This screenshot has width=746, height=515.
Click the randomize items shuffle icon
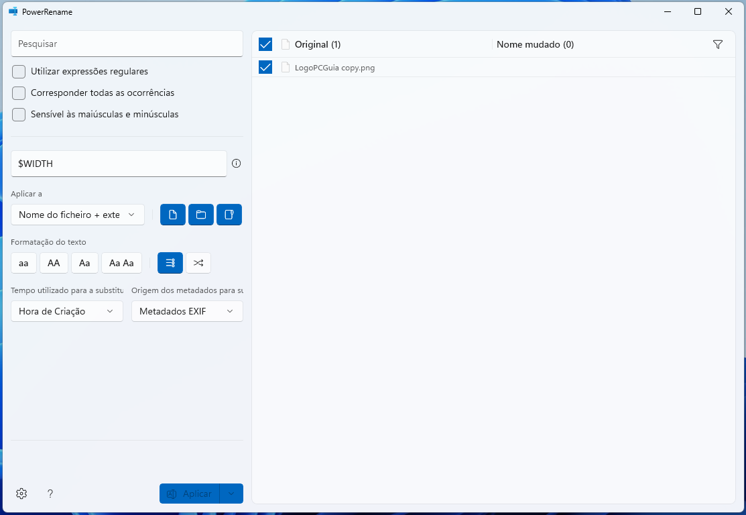click(198, 263)
